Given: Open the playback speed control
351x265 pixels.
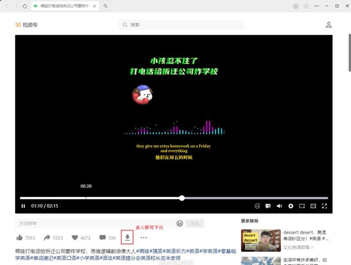Looking at the screenshot, I should [257, 206].
